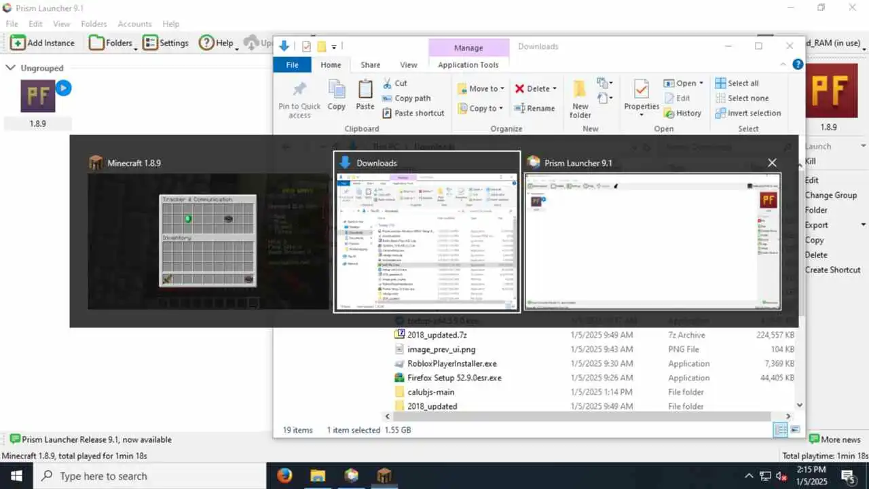Switch to the View tab in Explorer

click(x=408, y=65)
